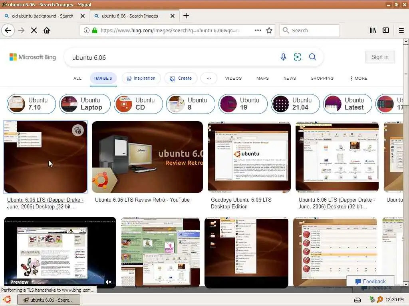
Task: Open the thumbnail with red dice icons list
Action: click(x=335, y=252)
